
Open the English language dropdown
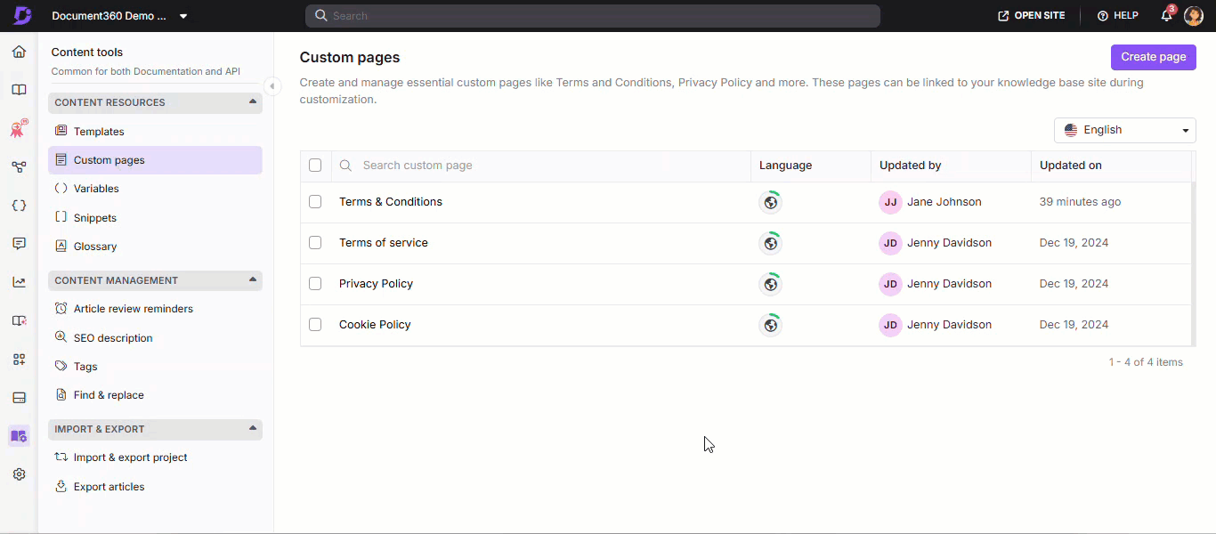coord(1124,130)
